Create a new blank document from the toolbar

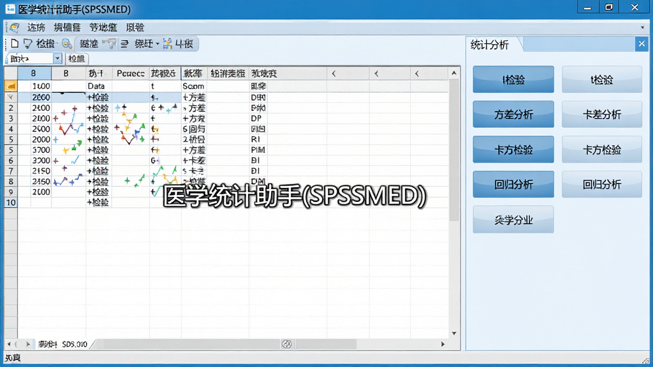pyautogui.click(x=15, y=44)
